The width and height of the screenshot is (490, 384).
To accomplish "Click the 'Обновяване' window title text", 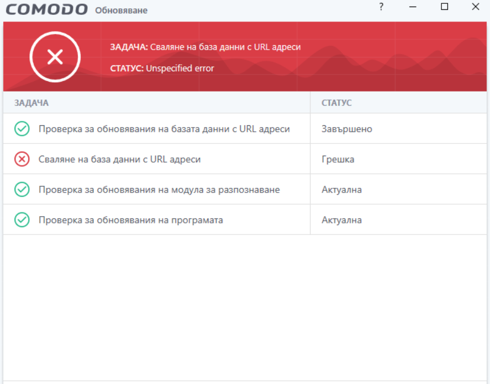I will [121, 10].
